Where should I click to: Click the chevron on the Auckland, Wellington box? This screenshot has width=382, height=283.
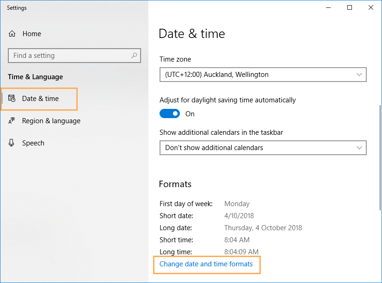(359, 75)
